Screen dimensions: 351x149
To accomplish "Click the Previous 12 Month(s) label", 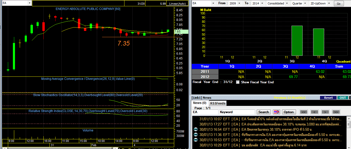I will (289, 98).
